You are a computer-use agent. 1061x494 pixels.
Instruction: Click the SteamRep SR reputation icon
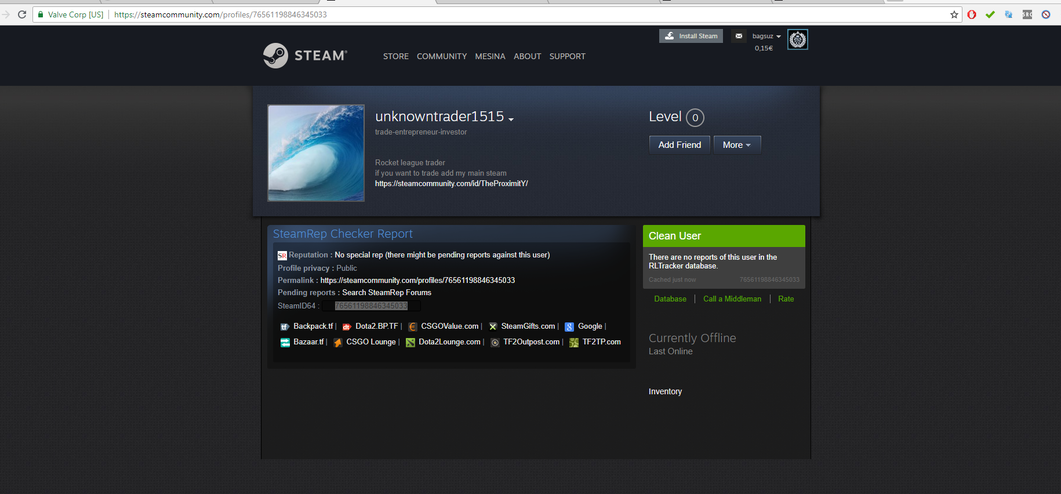(x=282, y=255)
